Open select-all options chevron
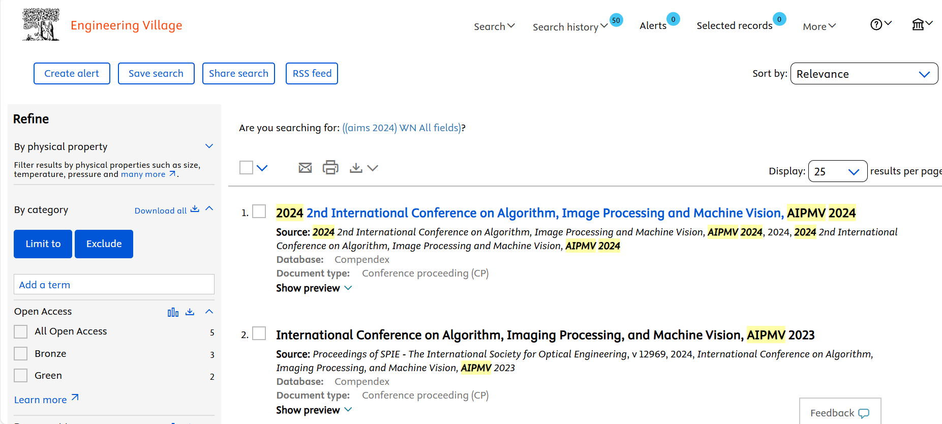 (x=262, y=168)
